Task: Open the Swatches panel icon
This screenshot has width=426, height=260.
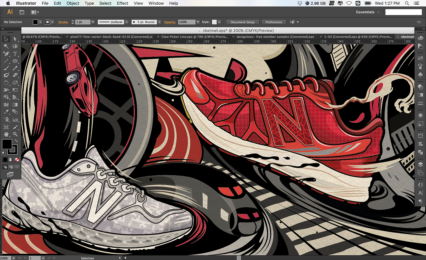Action: tap(420, 59)
